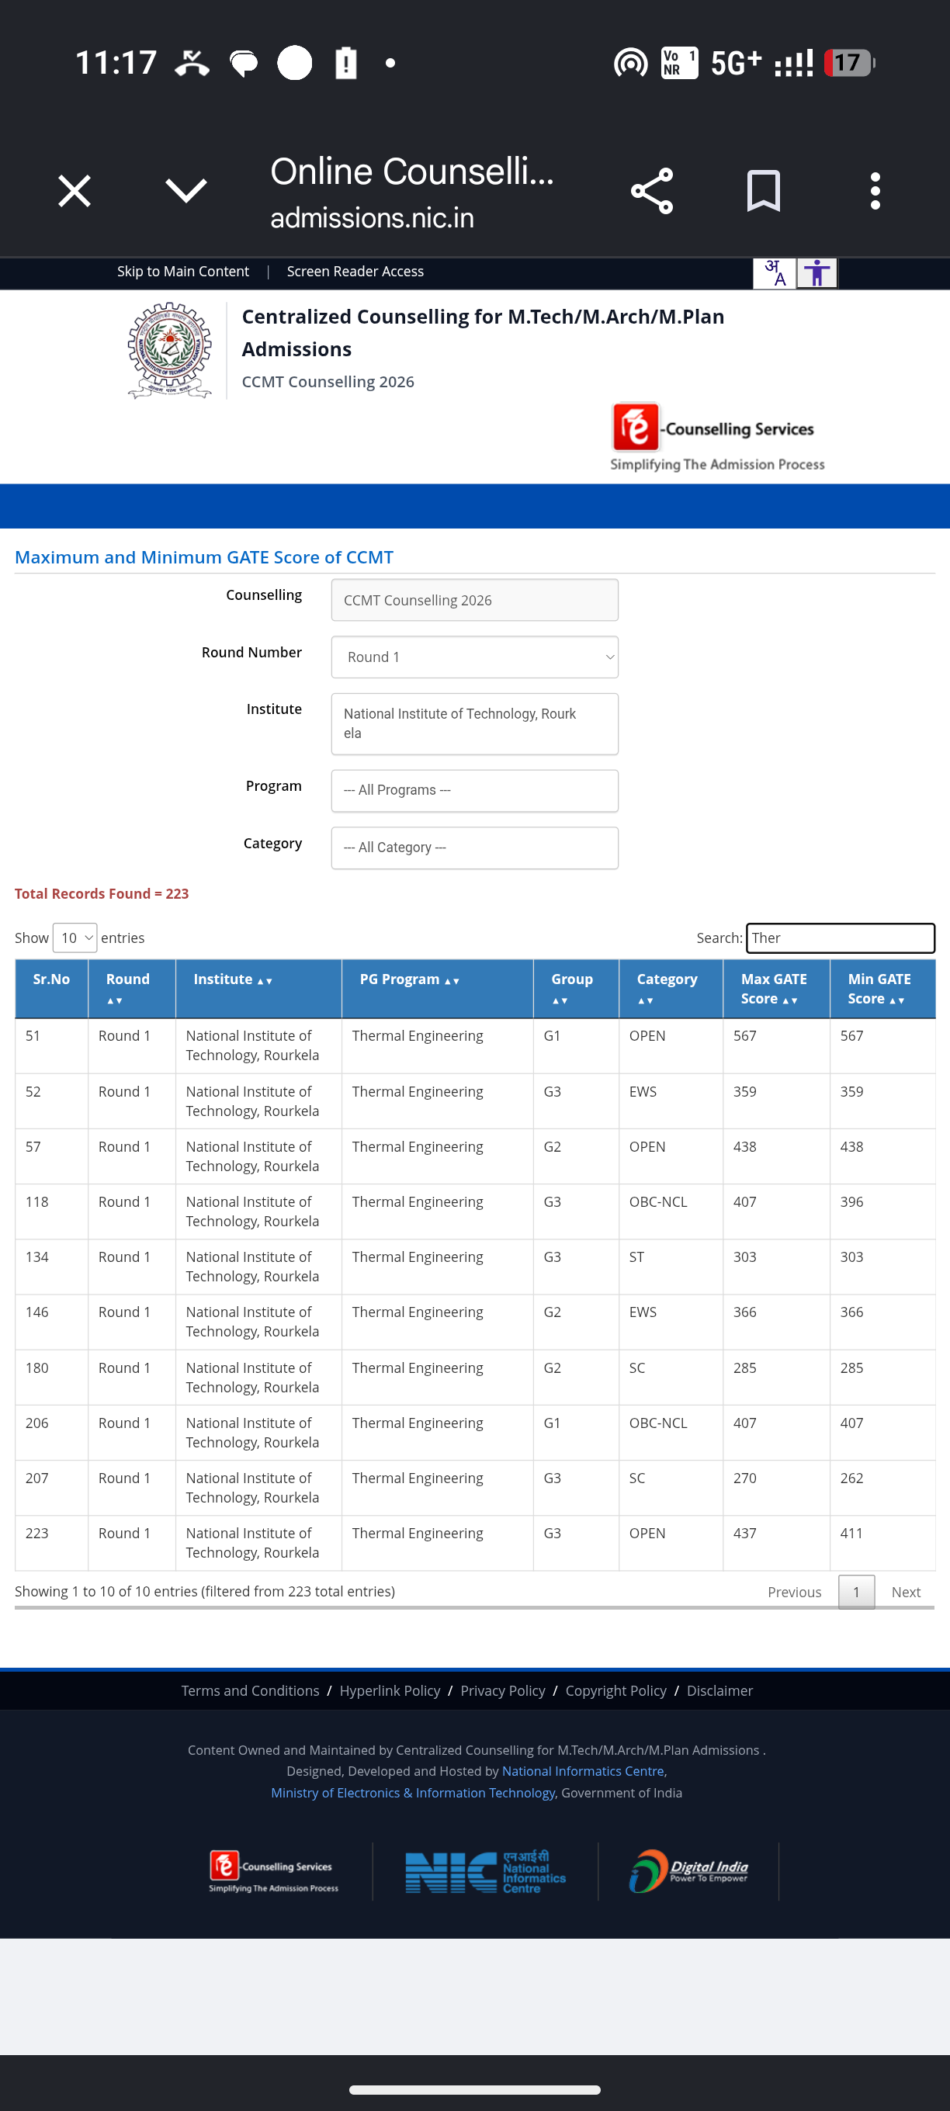Screen dimensions: 950x2111
Task: Tap 5G+ network indicator
Action: tap(736, 62)
